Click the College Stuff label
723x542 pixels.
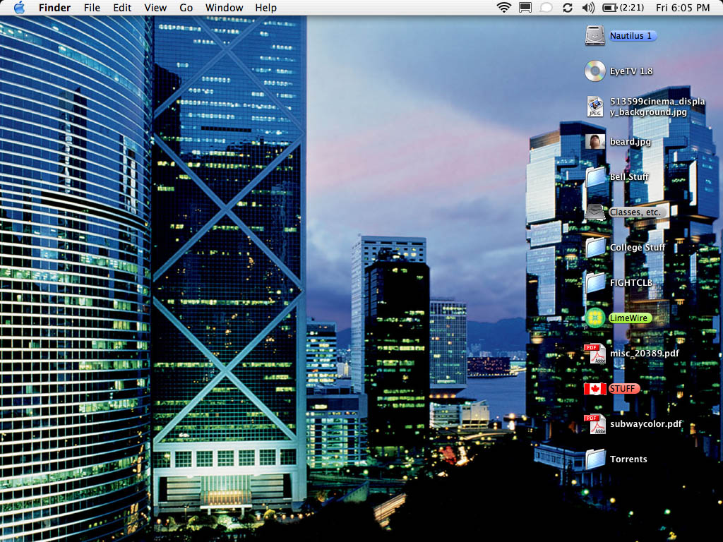(x=638, y=248)
